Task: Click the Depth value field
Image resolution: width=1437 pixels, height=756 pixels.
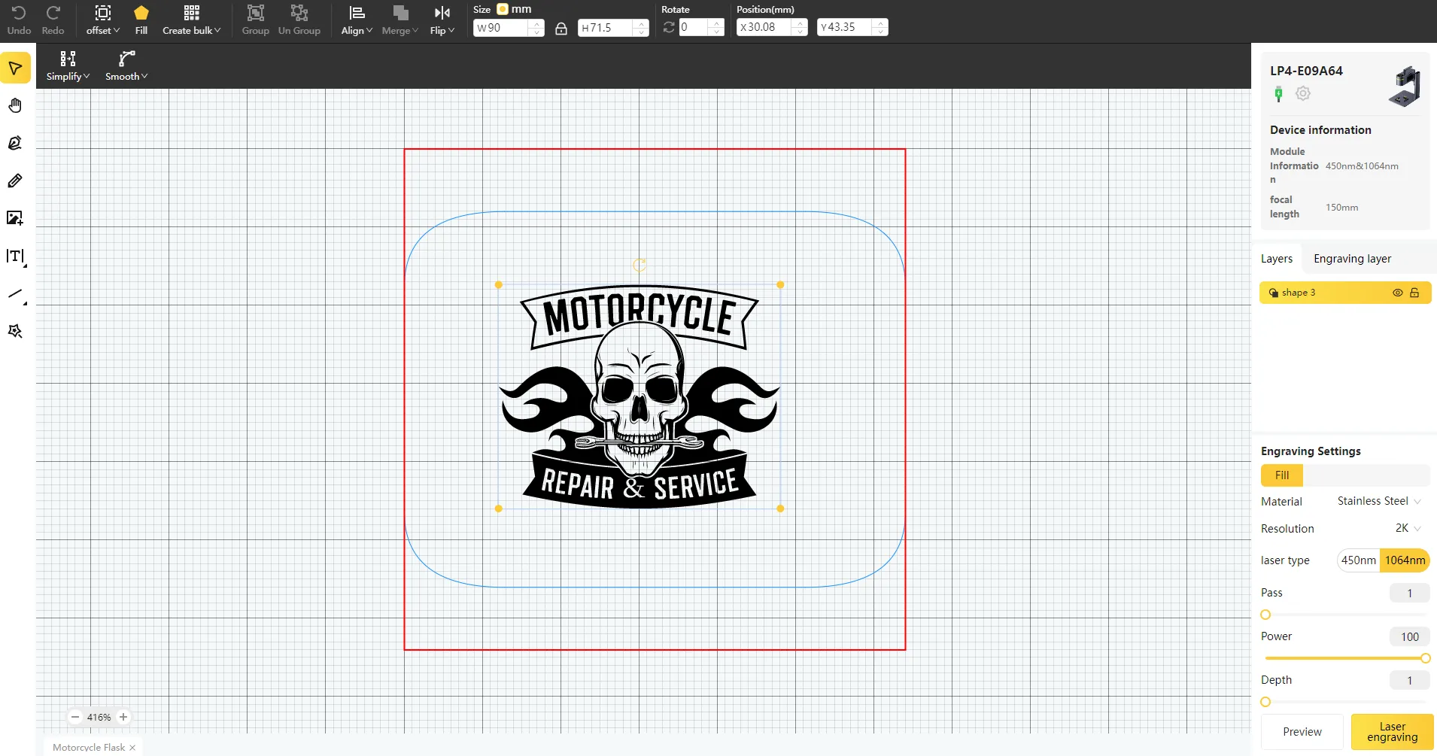Action: (1409, 681)
